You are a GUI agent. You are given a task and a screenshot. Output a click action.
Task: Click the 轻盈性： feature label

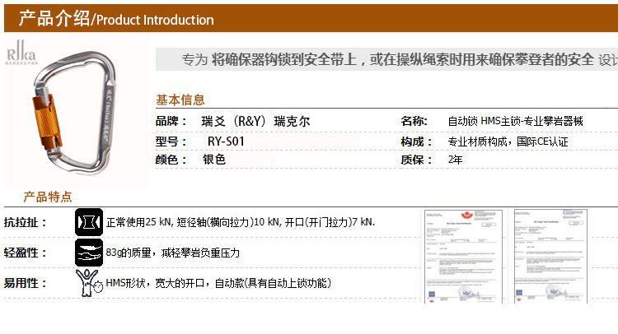26,253
